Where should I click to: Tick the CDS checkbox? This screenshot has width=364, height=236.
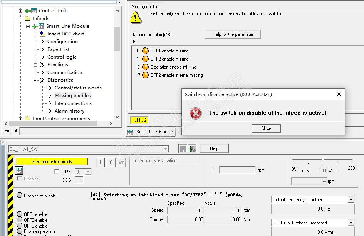tap(56, 171)
